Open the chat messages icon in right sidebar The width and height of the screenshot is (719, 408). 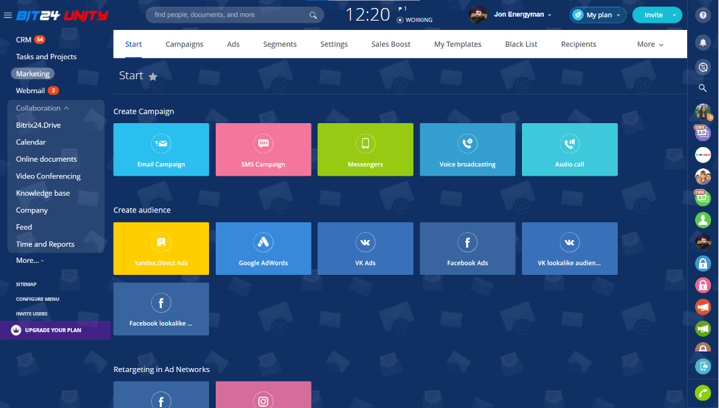point(703,67)
